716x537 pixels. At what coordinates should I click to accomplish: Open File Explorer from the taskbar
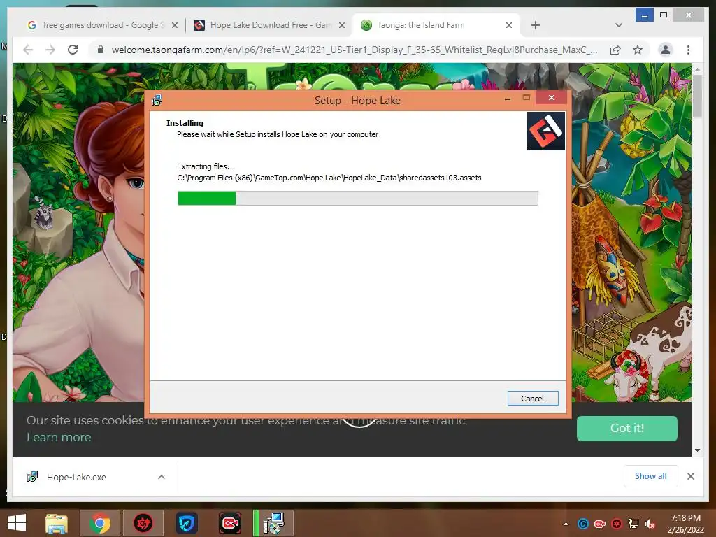57,523
